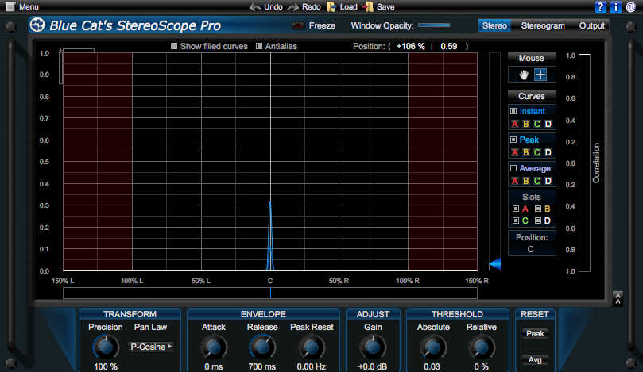Viewport: 643px width, 372px height.
Task: Click the Attack knob
Action: [x=214, y=347]
